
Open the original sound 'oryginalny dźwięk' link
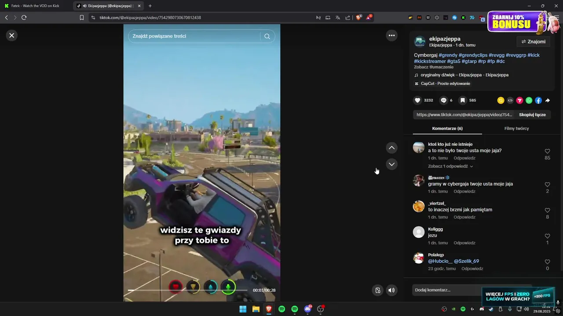[464, 75]
